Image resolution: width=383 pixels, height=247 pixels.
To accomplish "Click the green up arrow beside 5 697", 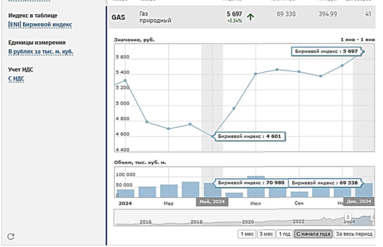I will point(251,17).
